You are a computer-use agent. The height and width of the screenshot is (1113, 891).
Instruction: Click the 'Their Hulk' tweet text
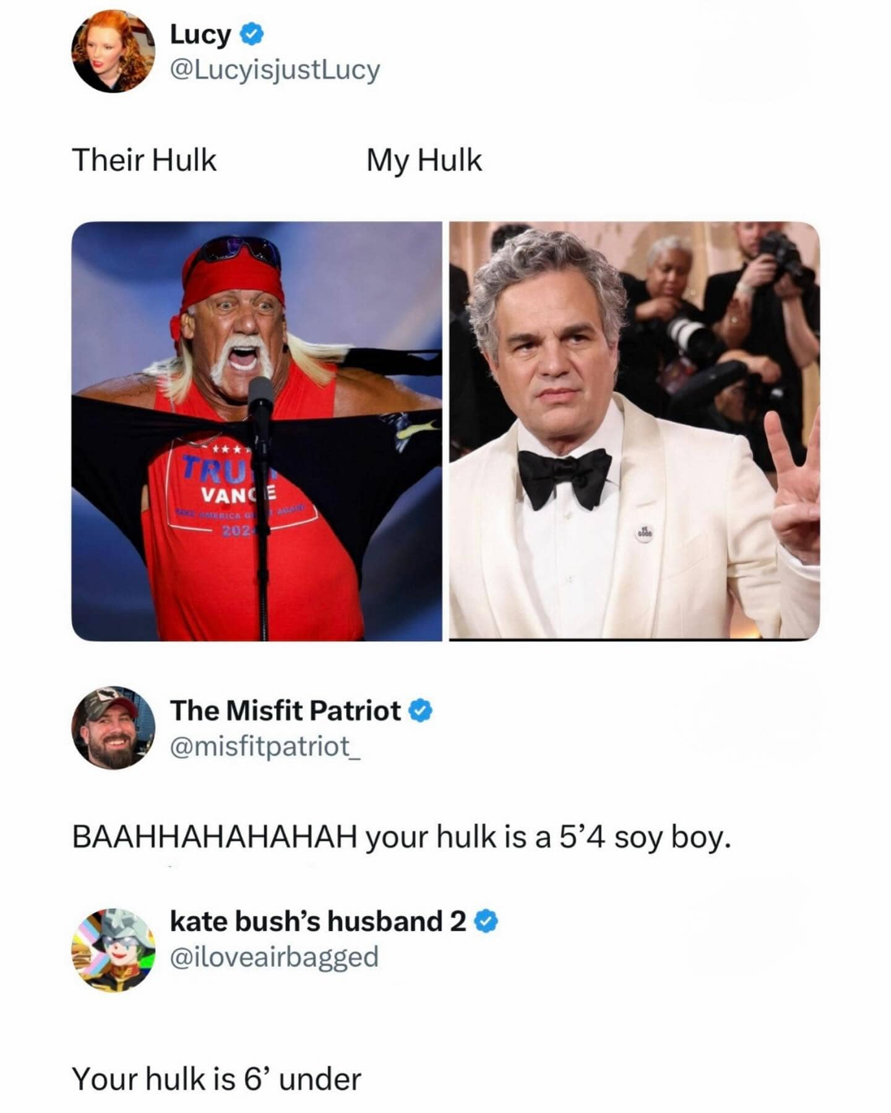(x=144, y=160)
